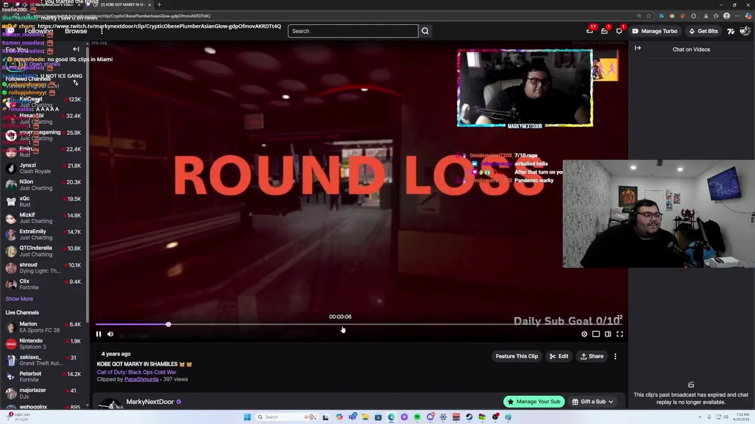Edit this clip
Screen dimensions: 755x424
pyautogui.click(x=559, y=356)
